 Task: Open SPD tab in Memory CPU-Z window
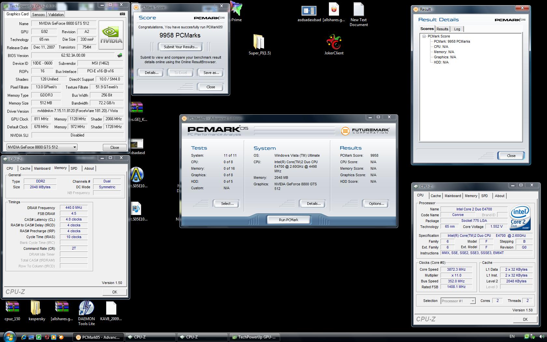coord(74,168)
